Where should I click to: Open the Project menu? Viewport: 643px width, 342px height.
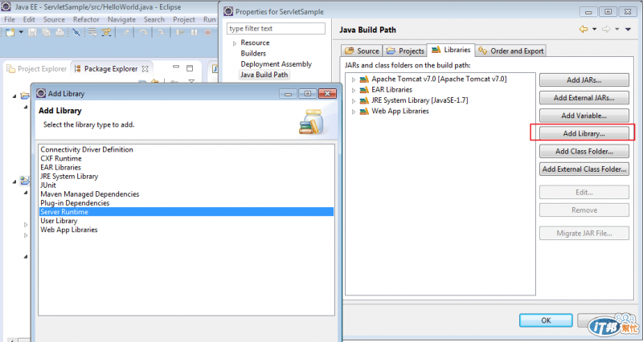tap(184, 19)
